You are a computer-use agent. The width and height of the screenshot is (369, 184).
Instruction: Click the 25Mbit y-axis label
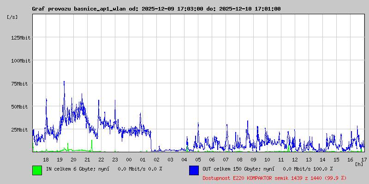click(x=21, y=130)
